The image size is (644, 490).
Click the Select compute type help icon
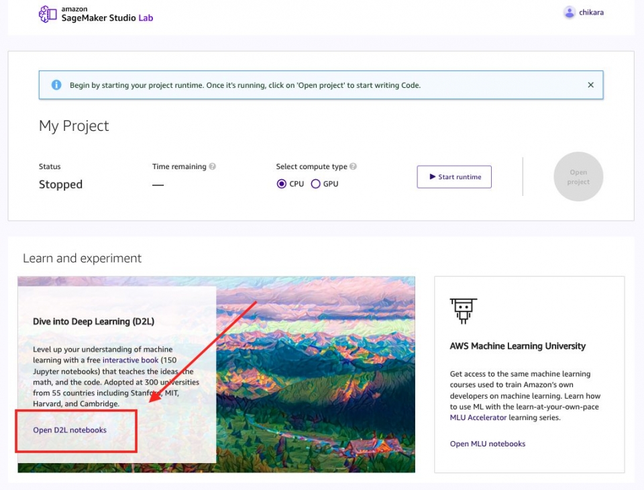click(x=353, y=166)
